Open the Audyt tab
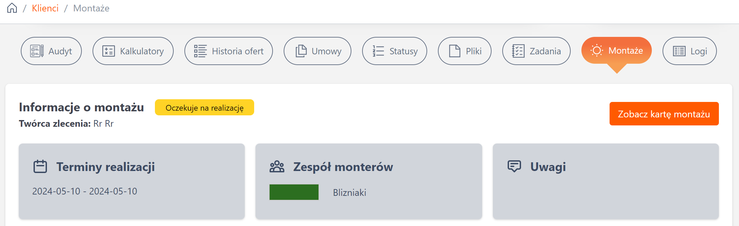The width and height of the screenshot is (739, 226). click(51, 51)
